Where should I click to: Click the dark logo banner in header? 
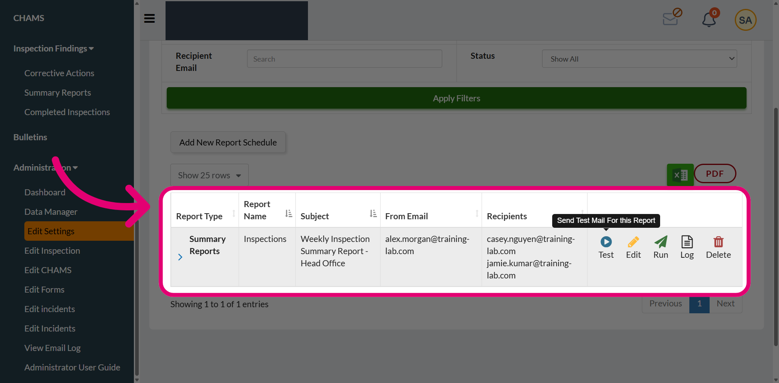pyautogui.click(x=237, y=20)
